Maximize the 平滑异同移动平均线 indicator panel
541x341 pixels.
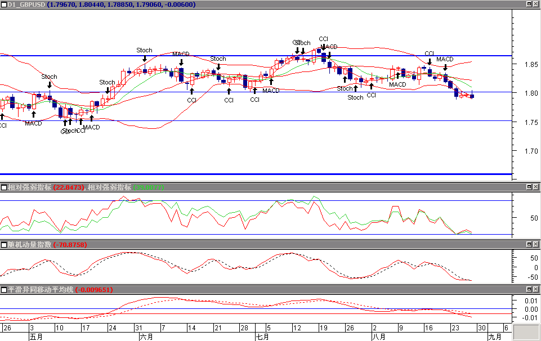[529, 290]
